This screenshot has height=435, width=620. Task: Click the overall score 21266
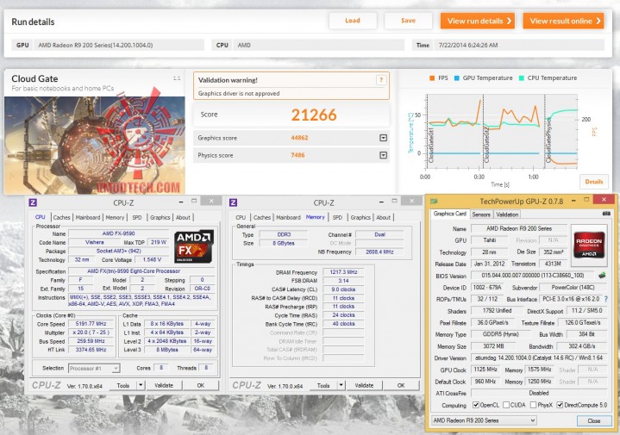pyautogui.click(x=314, y=115)
